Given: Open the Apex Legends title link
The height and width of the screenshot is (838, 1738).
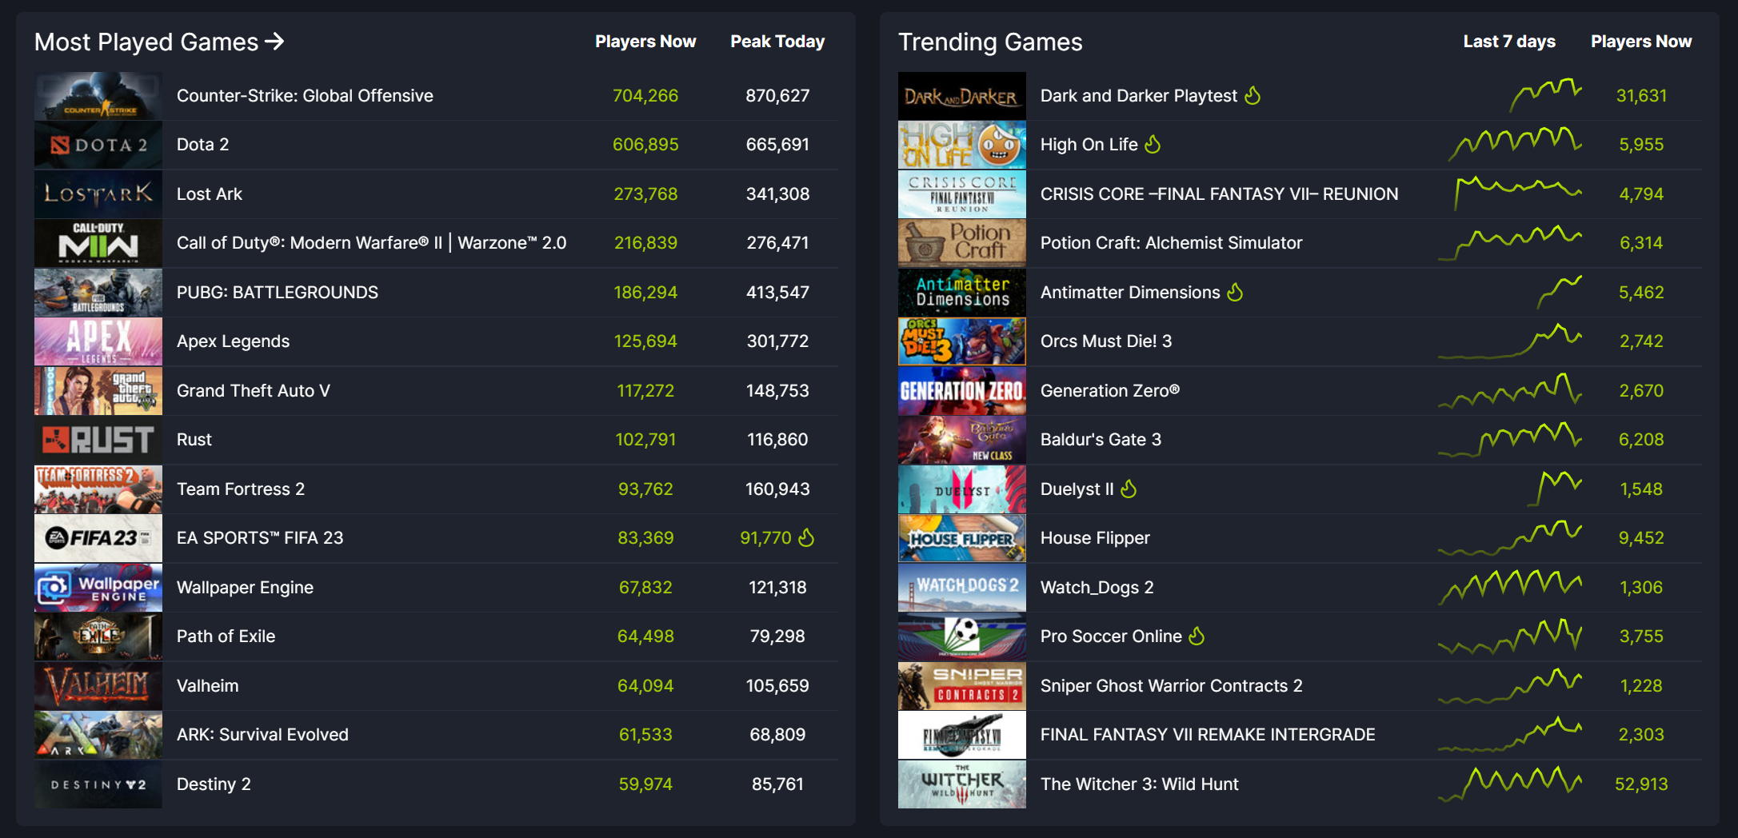Looking at the screenshot, I should point(233,341).
